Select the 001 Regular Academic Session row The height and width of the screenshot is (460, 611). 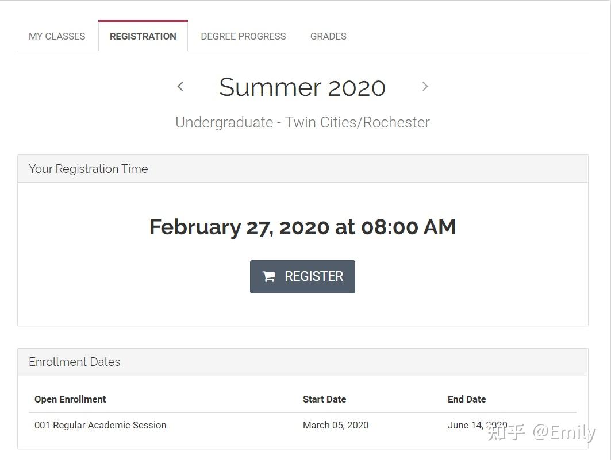coord(101,425)
